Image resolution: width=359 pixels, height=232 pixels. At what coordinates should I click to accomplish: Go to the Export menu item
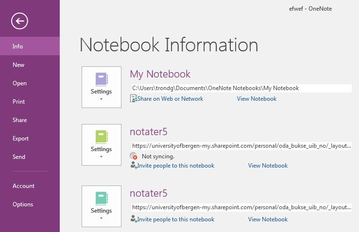(20, 139)
